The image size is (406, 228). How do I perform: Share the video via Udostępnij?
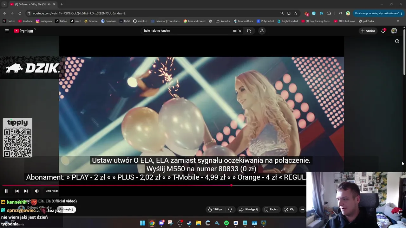[x=248, y=209]
